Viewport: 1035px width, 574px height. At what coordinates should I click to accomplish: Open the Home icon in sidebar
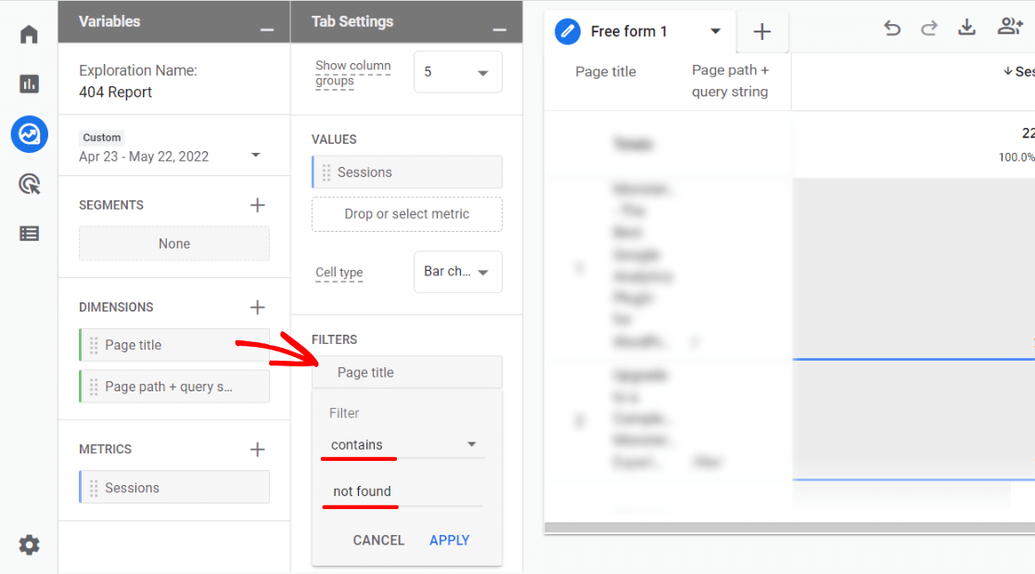(29, 35)
